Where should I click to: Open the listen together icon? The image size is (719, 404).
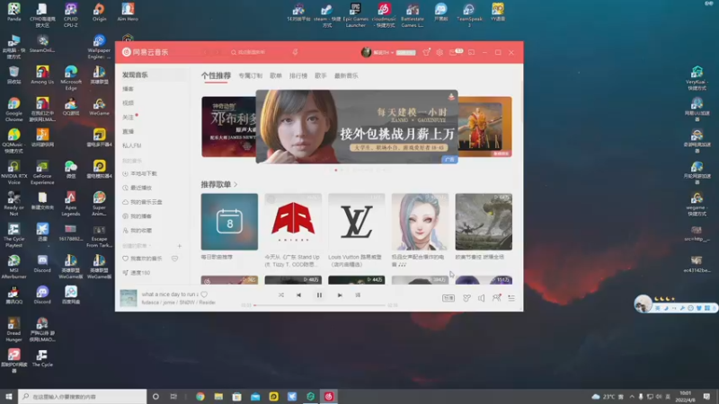tap(496, 298)
